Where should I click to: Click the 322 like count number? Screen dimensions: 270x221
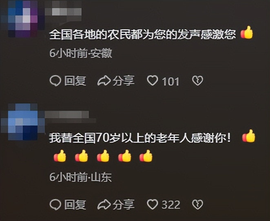(170, 205)
